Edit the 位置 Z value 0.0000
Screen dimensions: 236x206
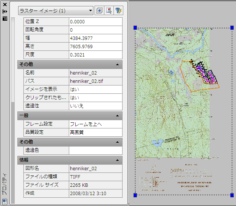click(96, 22)
